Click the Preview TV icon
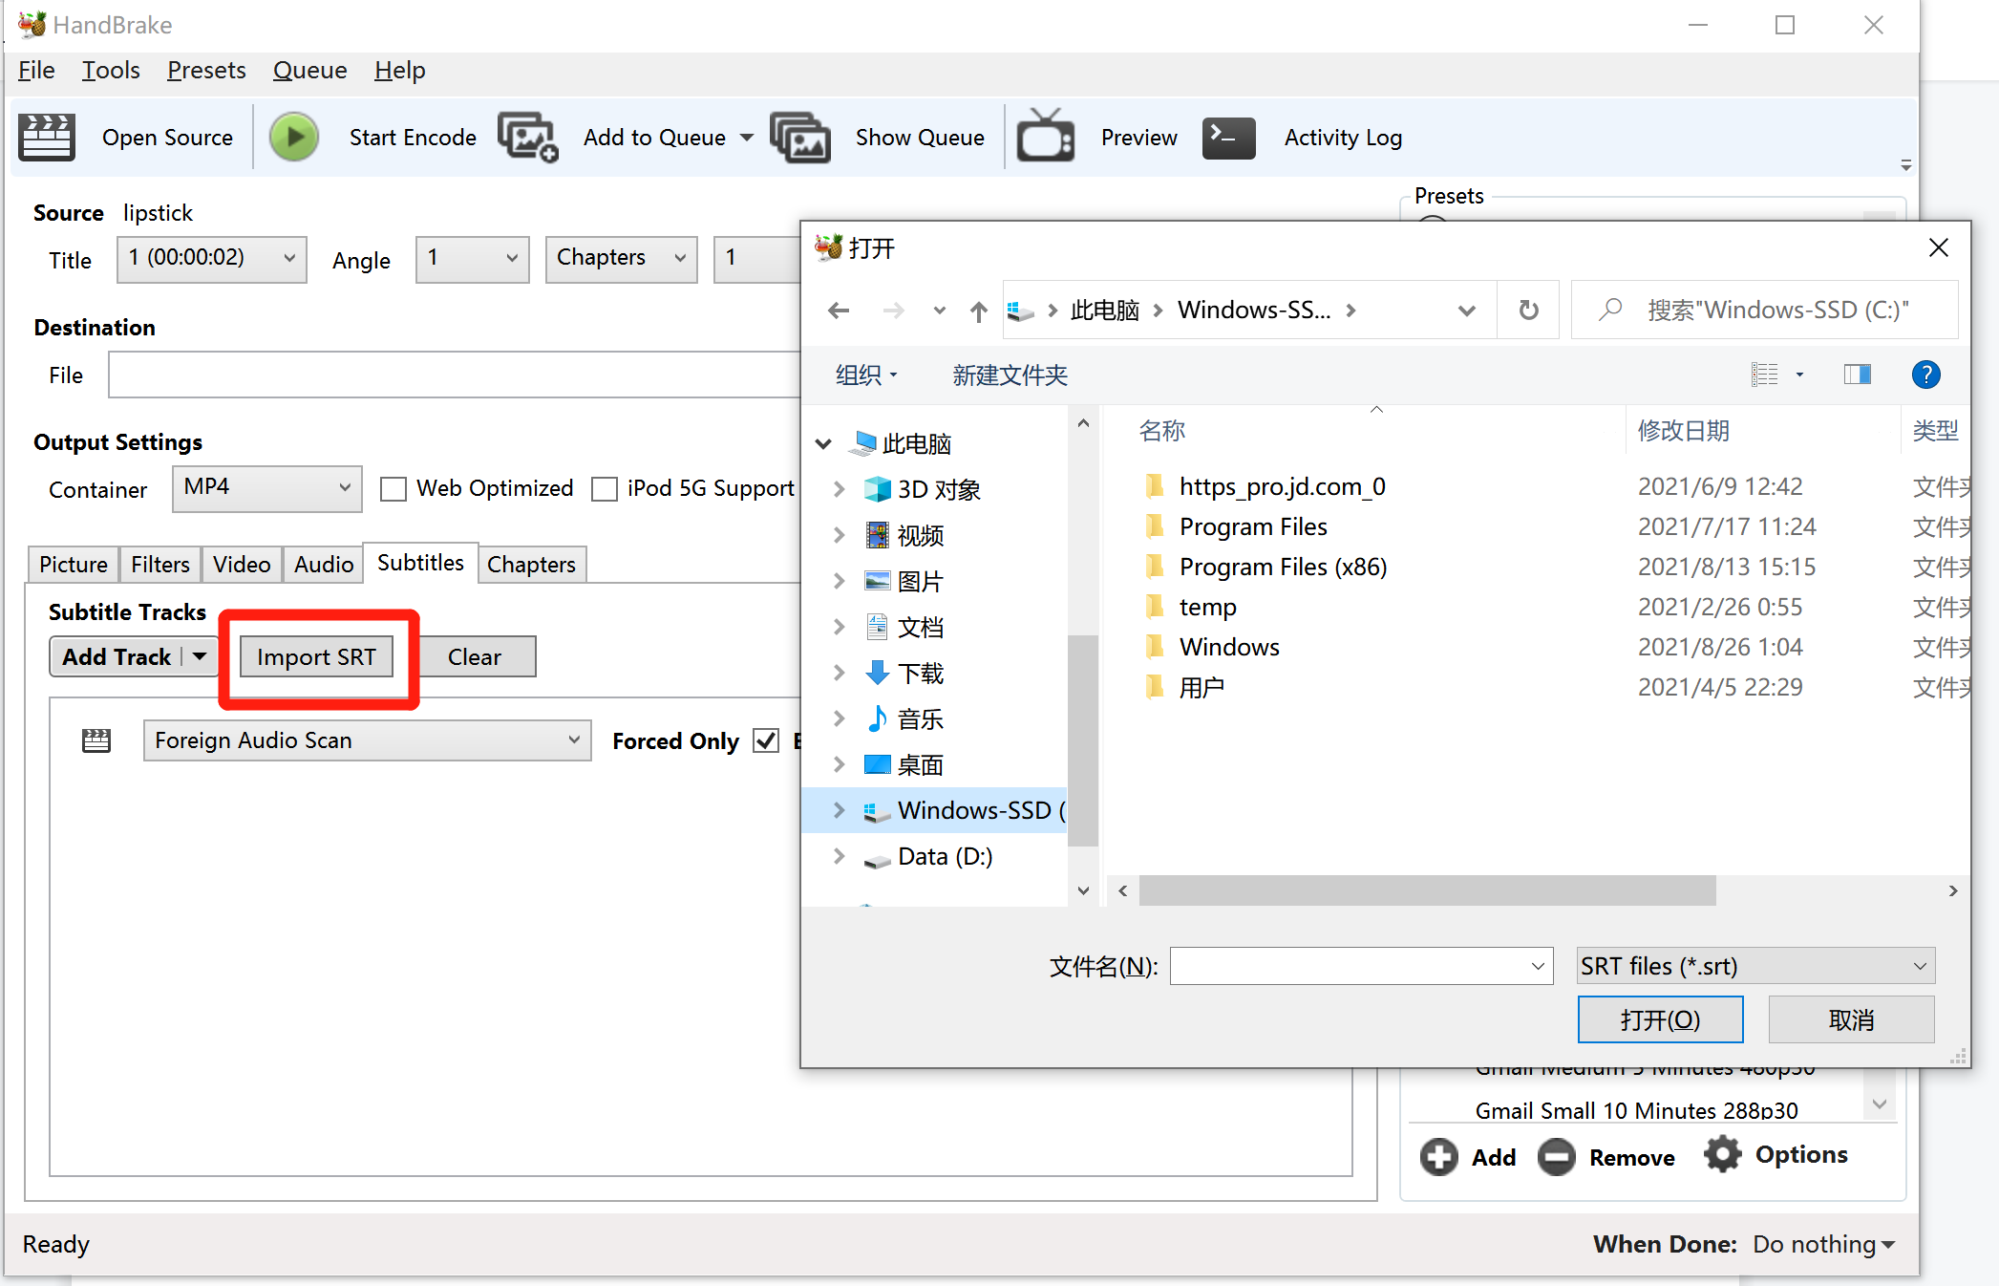This screenshot has width=1999, height=1286. [1045, 138]
